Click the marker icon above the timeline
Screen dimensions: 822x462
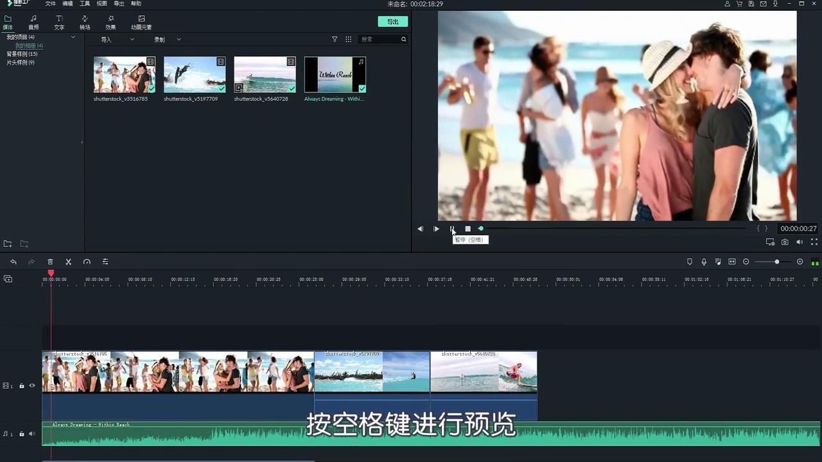689,262
